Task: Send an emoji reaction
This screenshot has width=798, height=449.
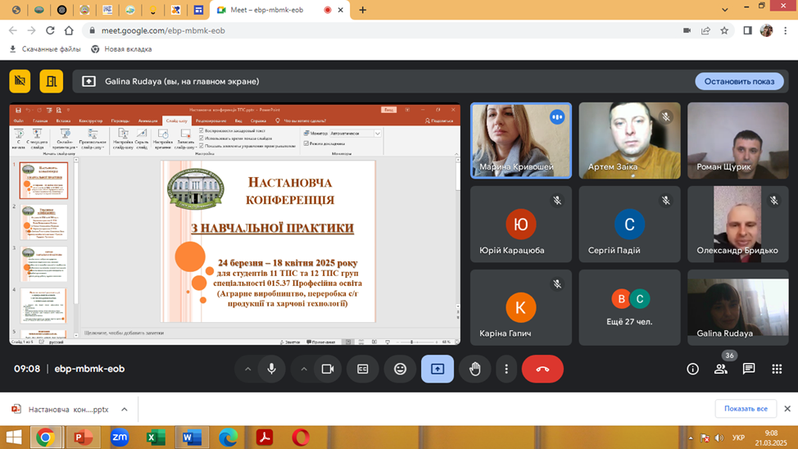Action: [400, 369]
